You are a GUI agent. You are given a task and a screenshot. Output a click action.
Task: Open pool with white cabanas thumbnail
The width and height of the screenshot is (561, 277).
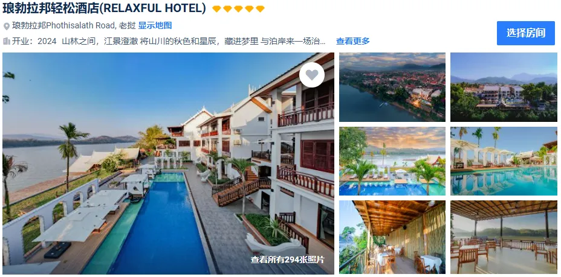504,161
